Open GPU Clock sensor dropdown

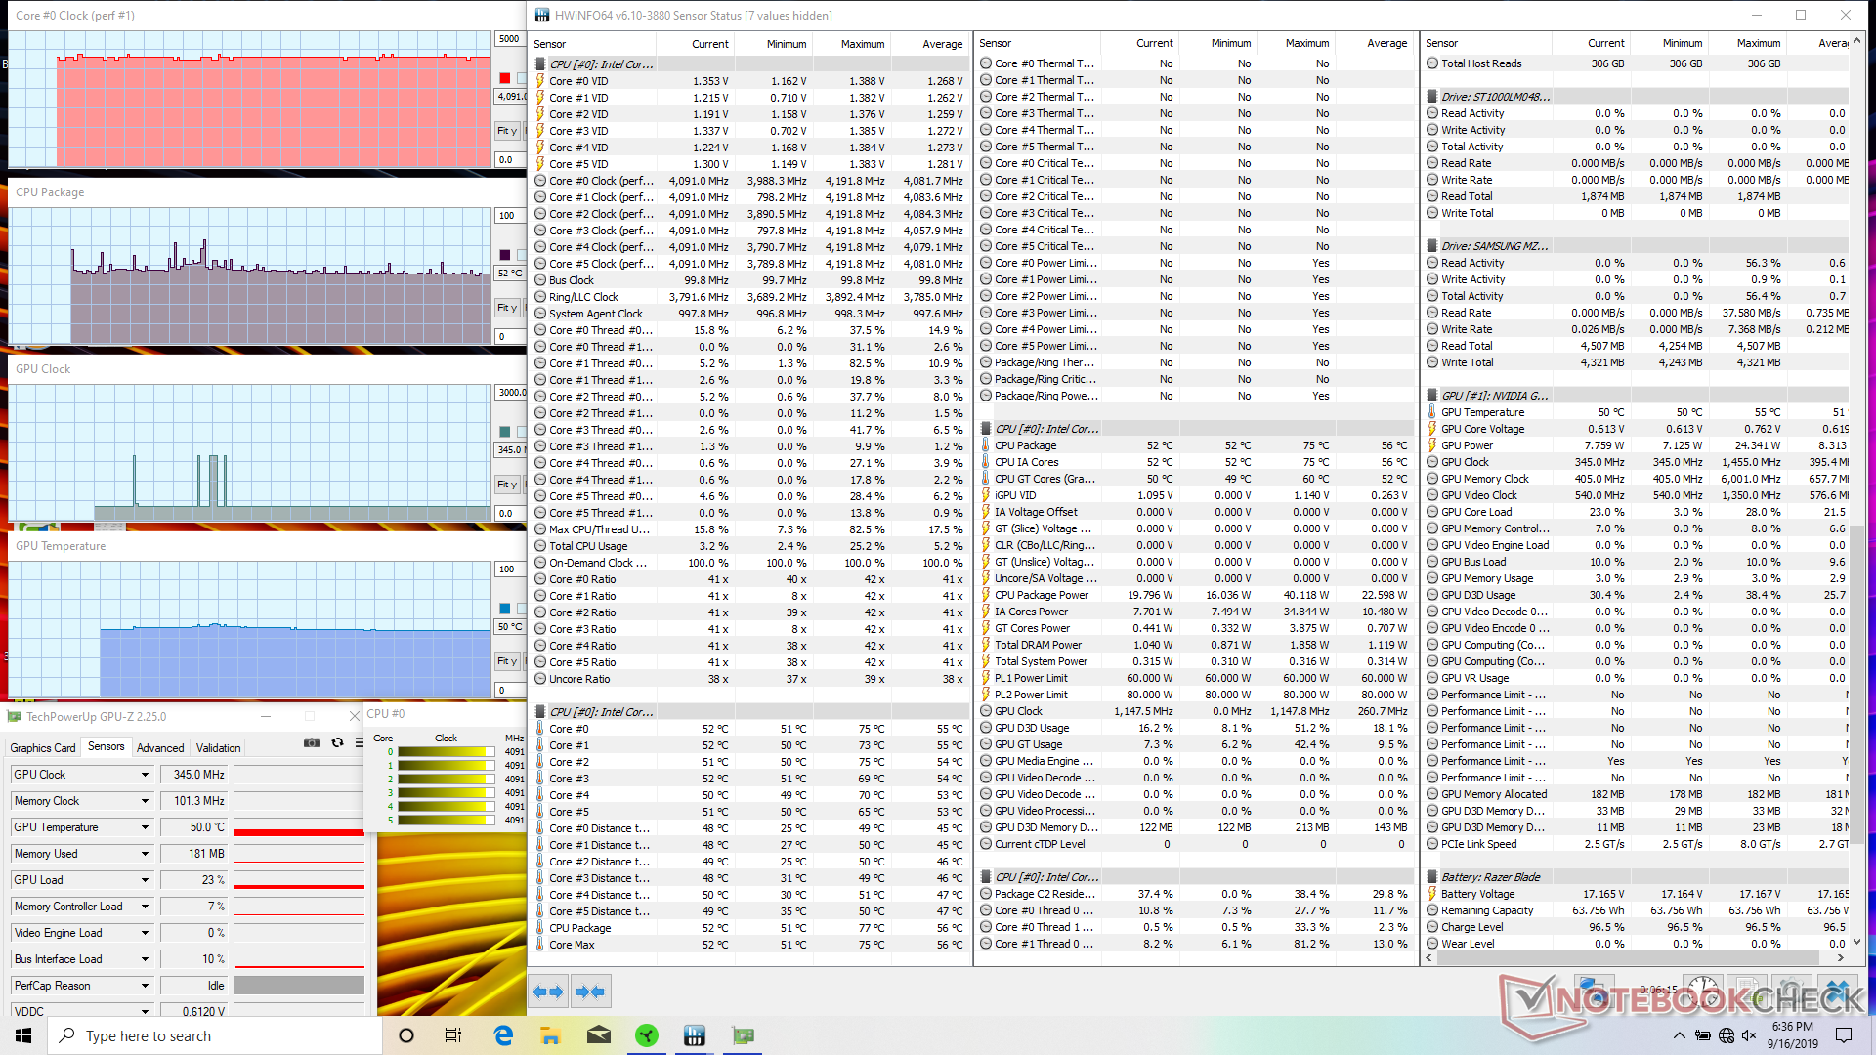point(145,775)
